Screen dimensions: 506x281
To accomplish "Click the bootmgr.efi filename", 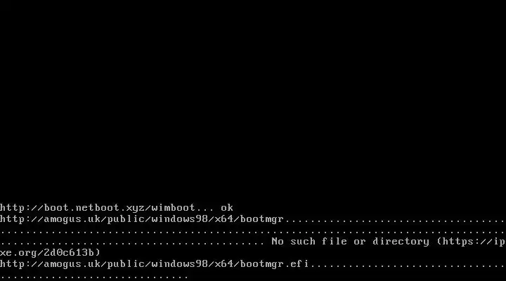I will [x=275, y=264].
